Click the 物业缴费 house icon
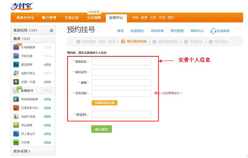Image resolution: width=248 pixels, height=158 pixels. tap(16, 125)
